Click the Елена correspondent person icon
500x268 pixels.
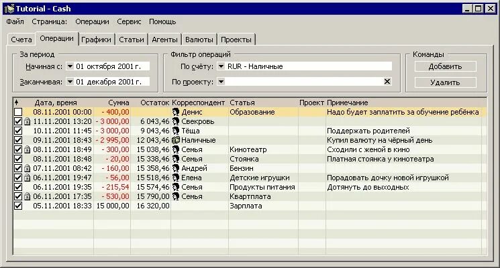[x=176, y=178]
